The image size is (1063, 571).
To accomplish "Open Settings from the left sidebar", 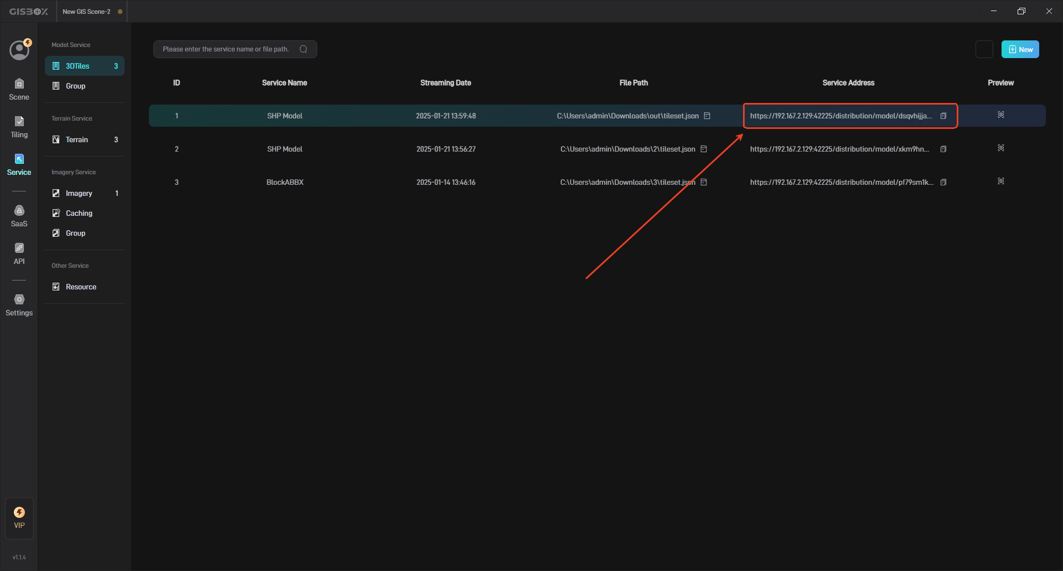I will click(x=19, y=305).
